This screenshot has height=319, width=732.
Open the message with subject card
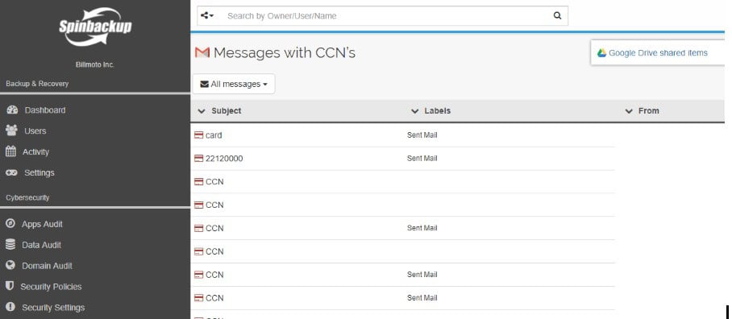[x=214, y=135]
